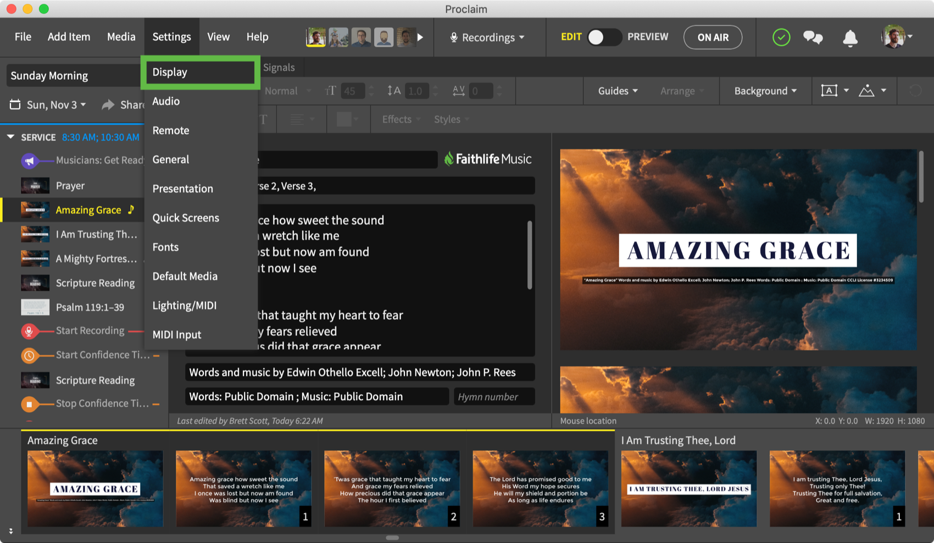Open the Effects dropdown
934x543 pixels.
(x=401, y=119)
